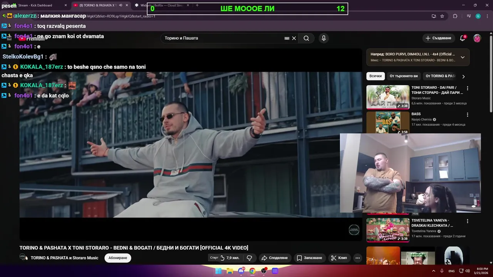Image resolution: width=493 pixels, height=277 pixels.
Task: Click the install or cast icon in address bar
Action: (434, 16)
